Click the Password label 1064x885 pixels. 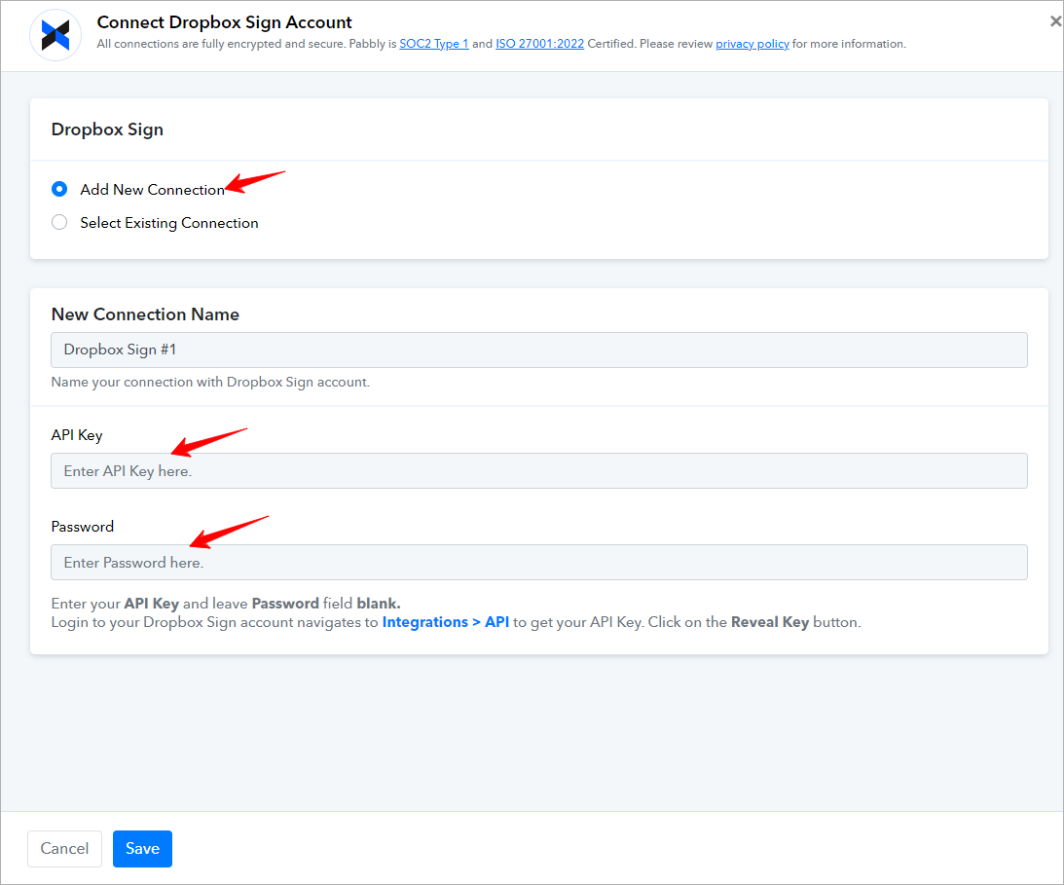click(x=83, y=527)
